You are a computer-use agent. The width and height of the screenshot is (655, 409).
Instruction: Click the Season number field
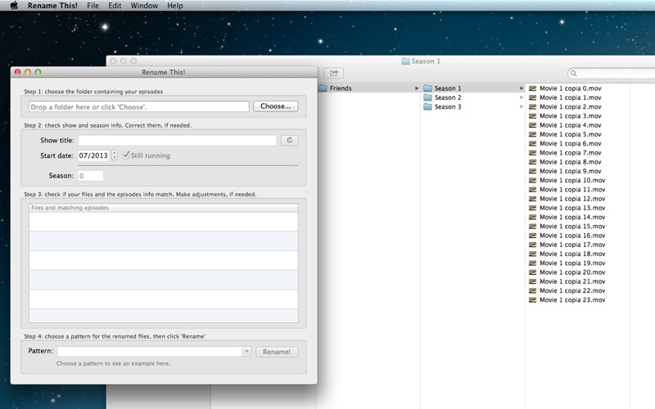90,176
